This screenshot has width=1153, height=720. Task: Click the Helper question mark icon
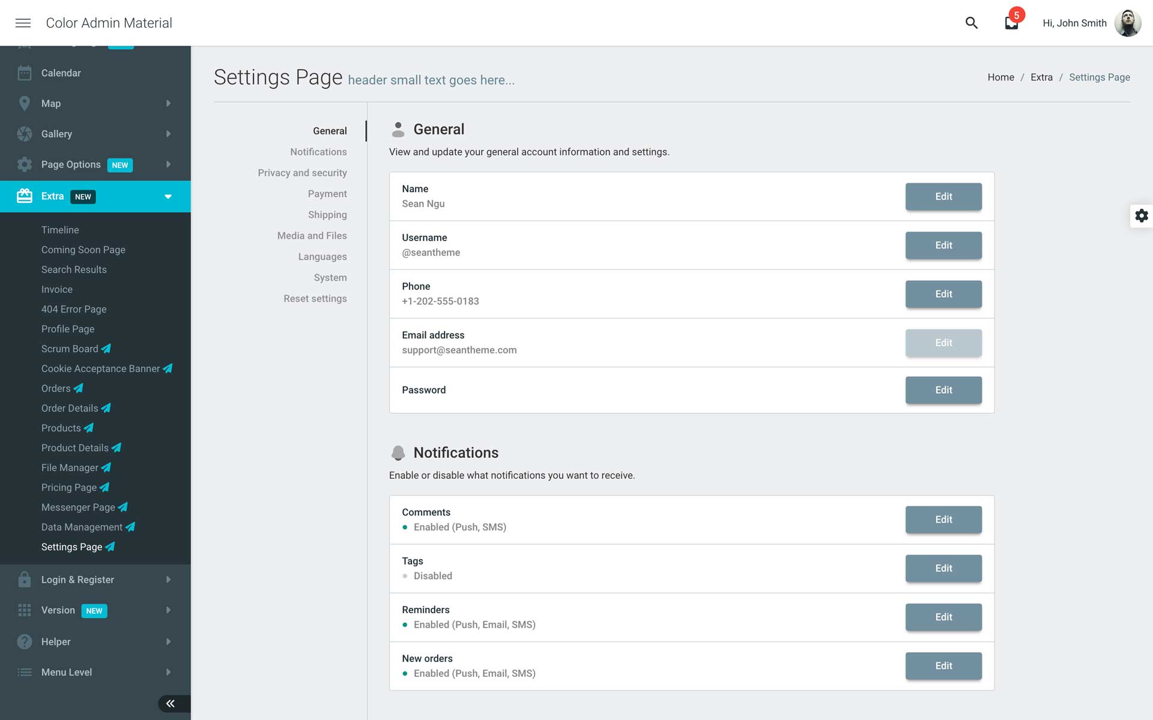[x=25, y=641]
